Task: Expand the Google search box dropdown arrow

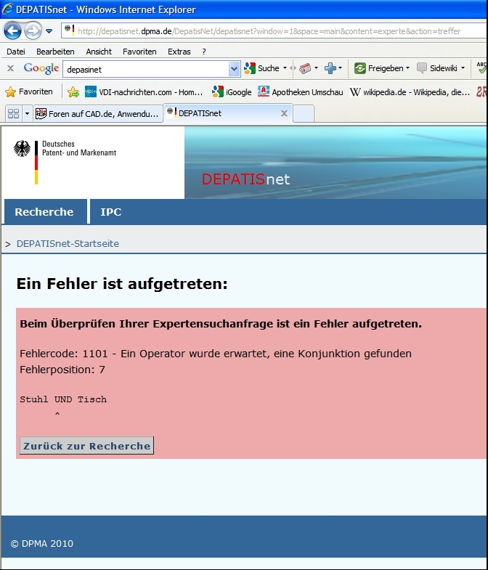Action: (234, 69)
